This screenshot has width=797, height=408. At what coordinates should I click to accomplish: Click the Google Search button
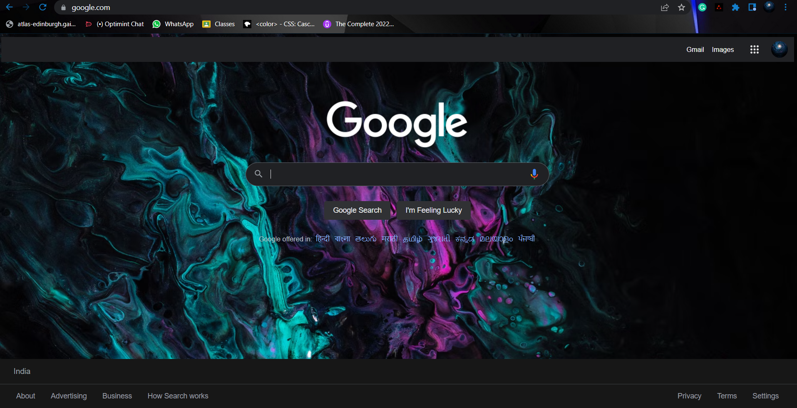pyautogui.click(x=358, y=210)
